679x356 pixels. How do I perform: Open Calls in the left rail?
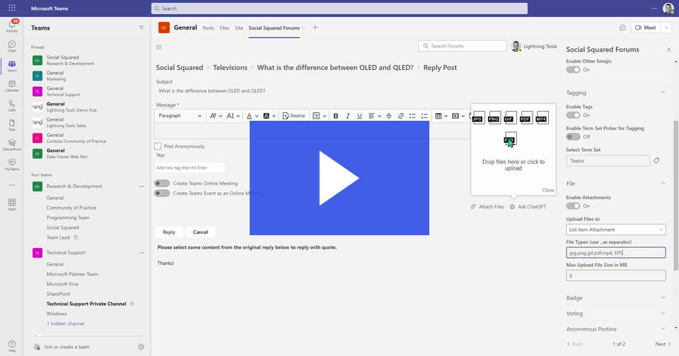point(12,105)
